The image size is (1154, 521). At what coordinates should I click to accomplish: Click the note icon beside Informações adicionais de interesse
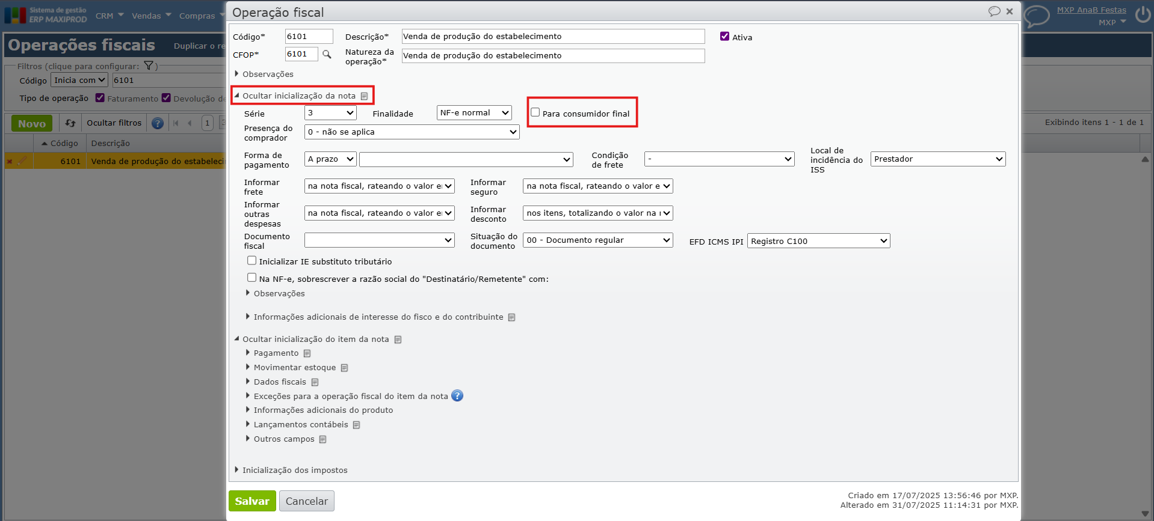(511, 317)
